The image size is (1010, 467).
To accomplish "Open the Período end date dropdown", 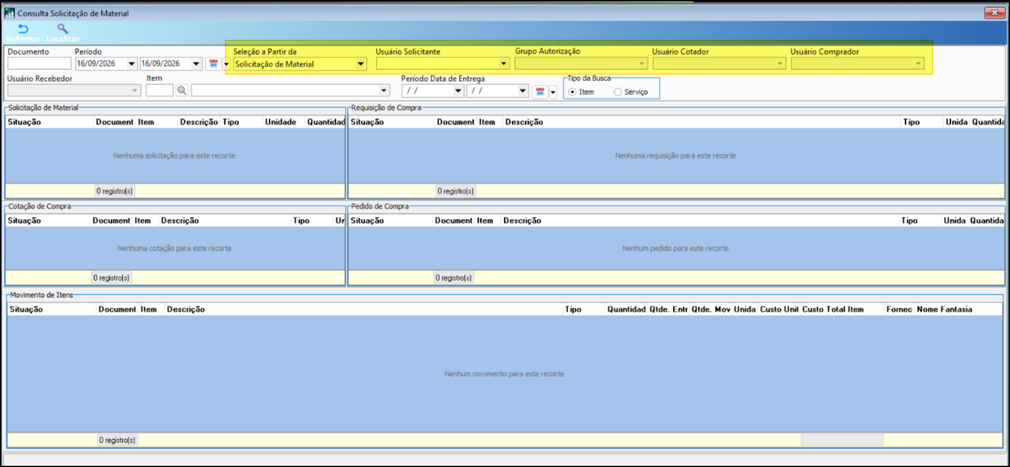I will [x=196, y=64].
